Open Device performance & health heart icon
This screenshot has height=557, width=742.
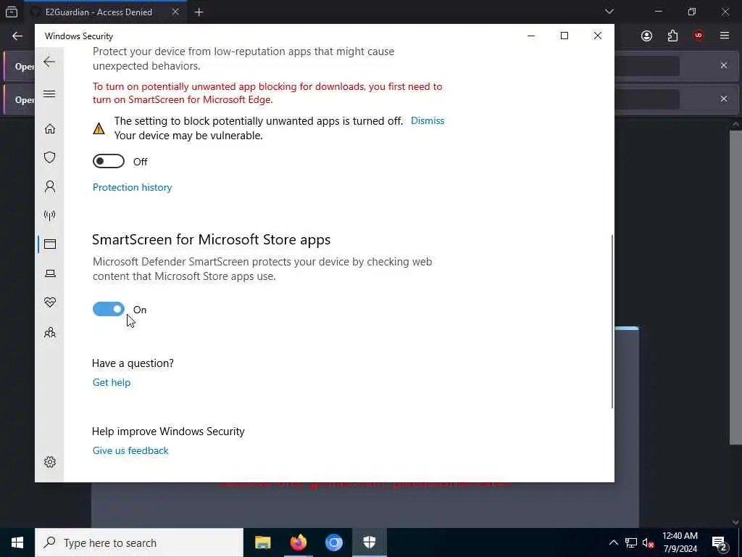50,302
